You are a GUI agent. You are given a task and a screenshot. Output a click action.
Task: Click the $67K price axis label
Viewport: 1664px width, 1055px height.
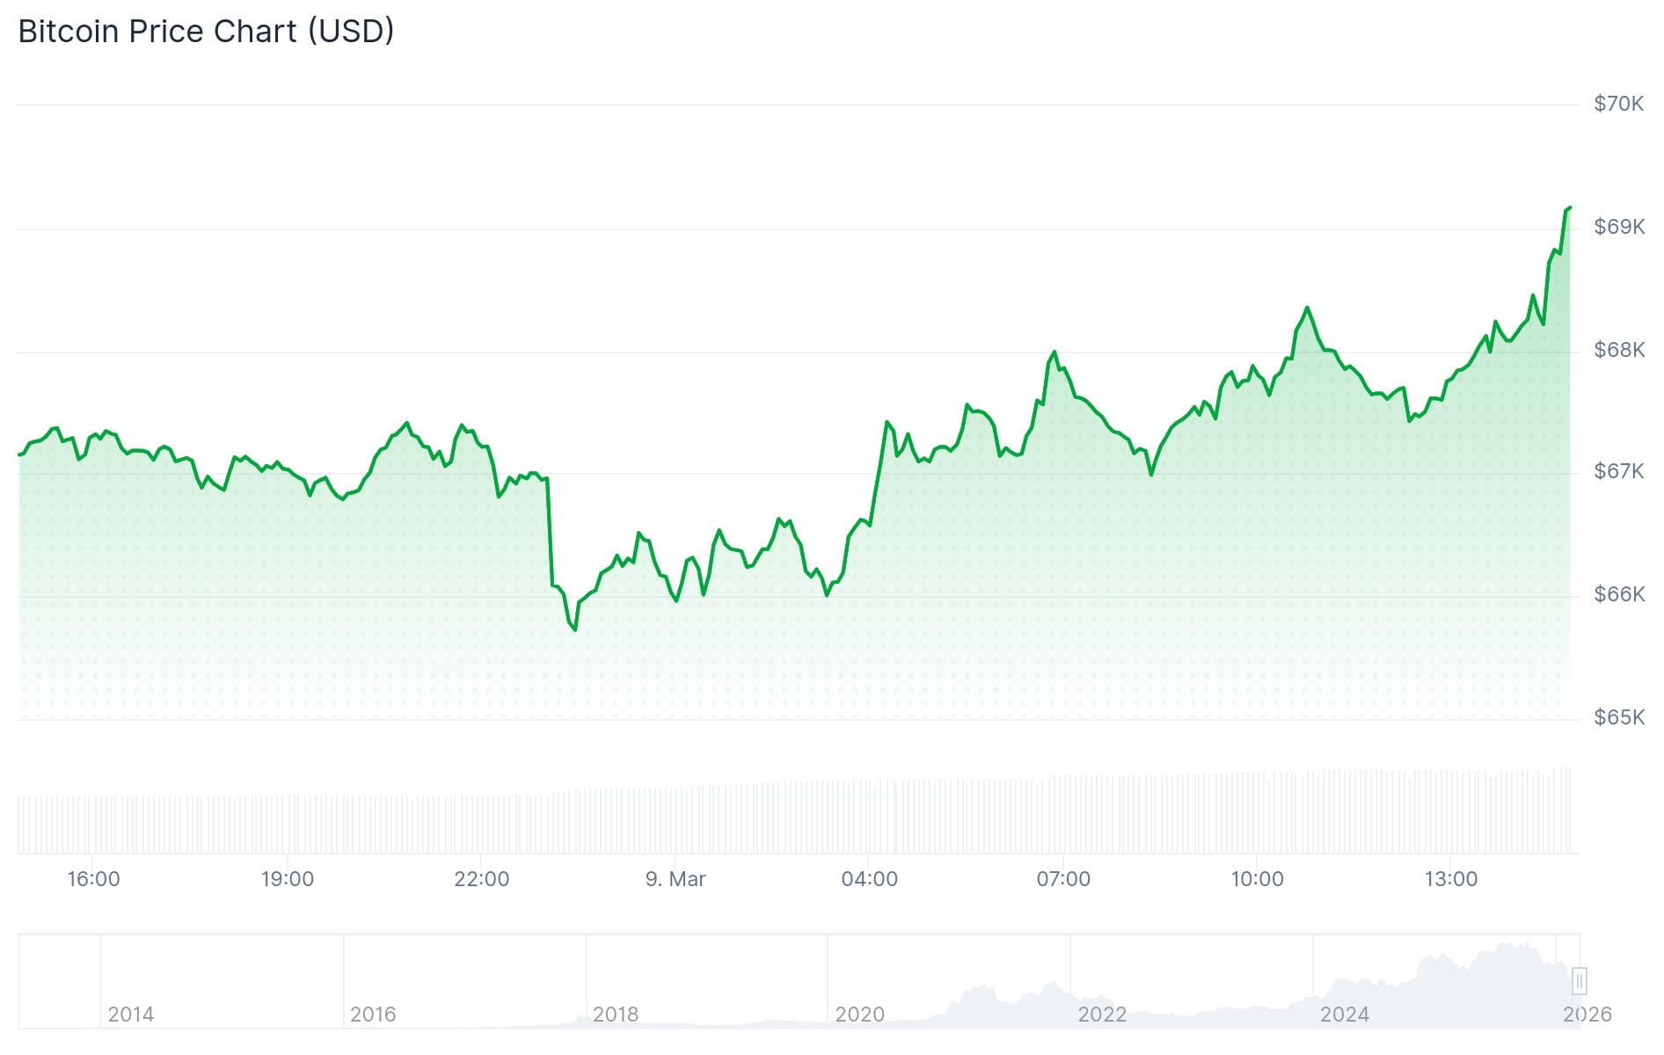pyautogui.click(x=1618, y=472)
